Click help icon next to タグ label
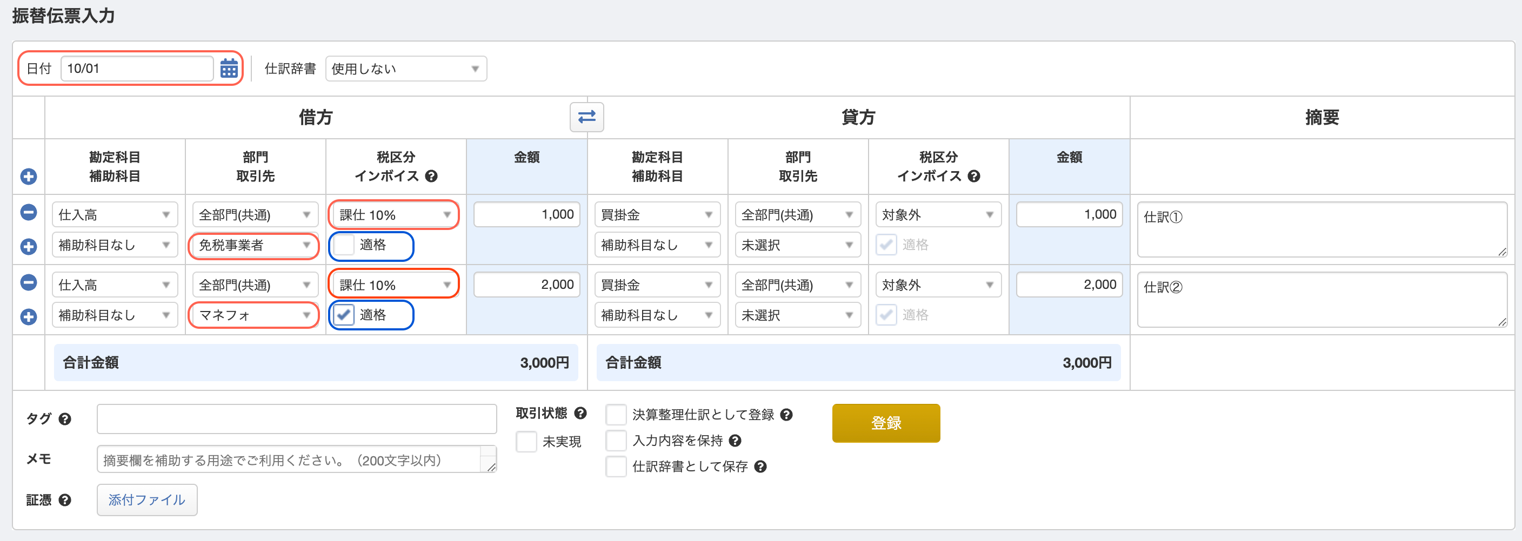The image size is (1522, 541). [65, 419]
